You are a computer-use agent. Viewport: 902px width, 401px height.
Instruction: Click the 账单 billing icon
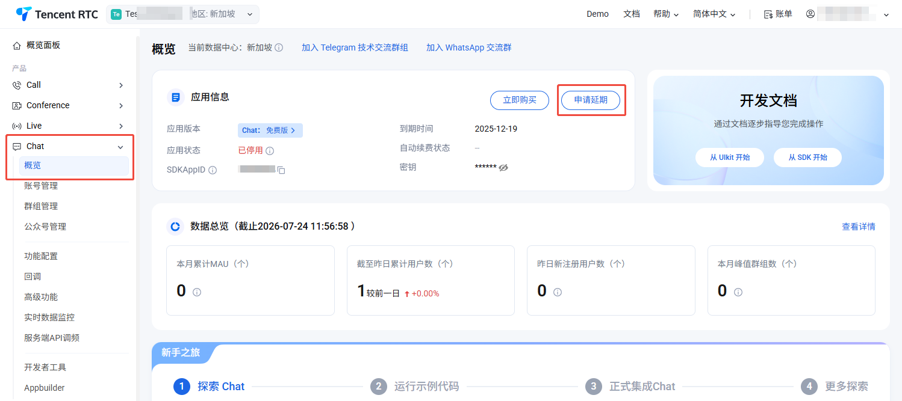(768, 14)
